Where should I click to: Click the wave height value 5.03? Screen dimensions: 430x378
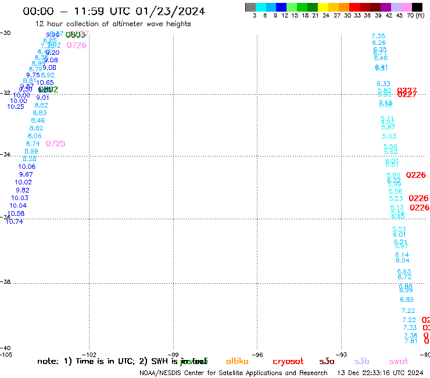(389, 136)
